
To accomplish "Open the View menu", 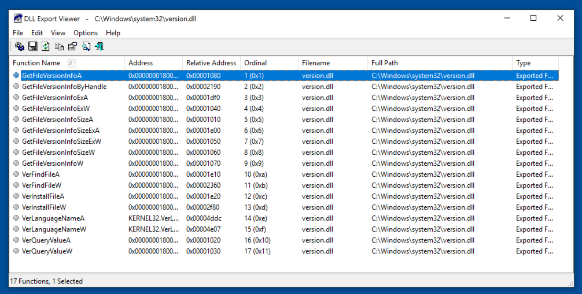I will pos(58,33).
